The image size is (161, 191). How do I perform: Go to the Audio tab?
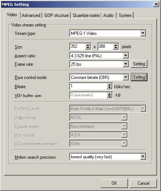[x=109, y=15]
